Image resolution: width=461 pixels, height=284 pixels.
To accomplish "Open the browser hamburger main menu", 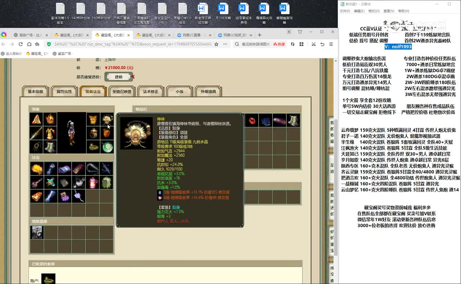I will (331, 44).
